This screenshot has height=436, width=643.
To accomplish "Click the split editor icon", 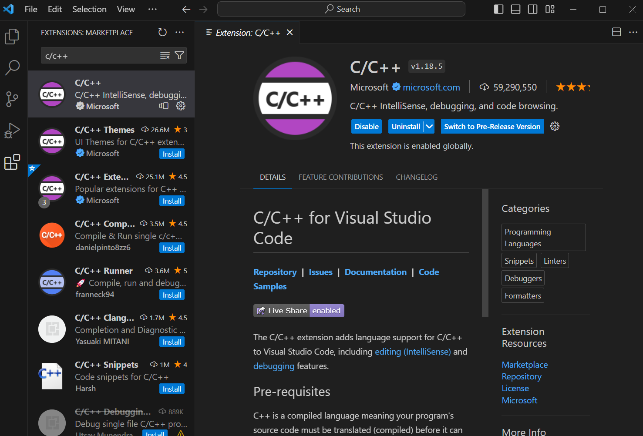I will coord(616,32).
